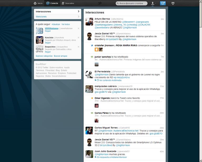
Task: Dismiss the WWWhatsnew follow suggestion
Action: pyautogui.click(x=78, y=28)
